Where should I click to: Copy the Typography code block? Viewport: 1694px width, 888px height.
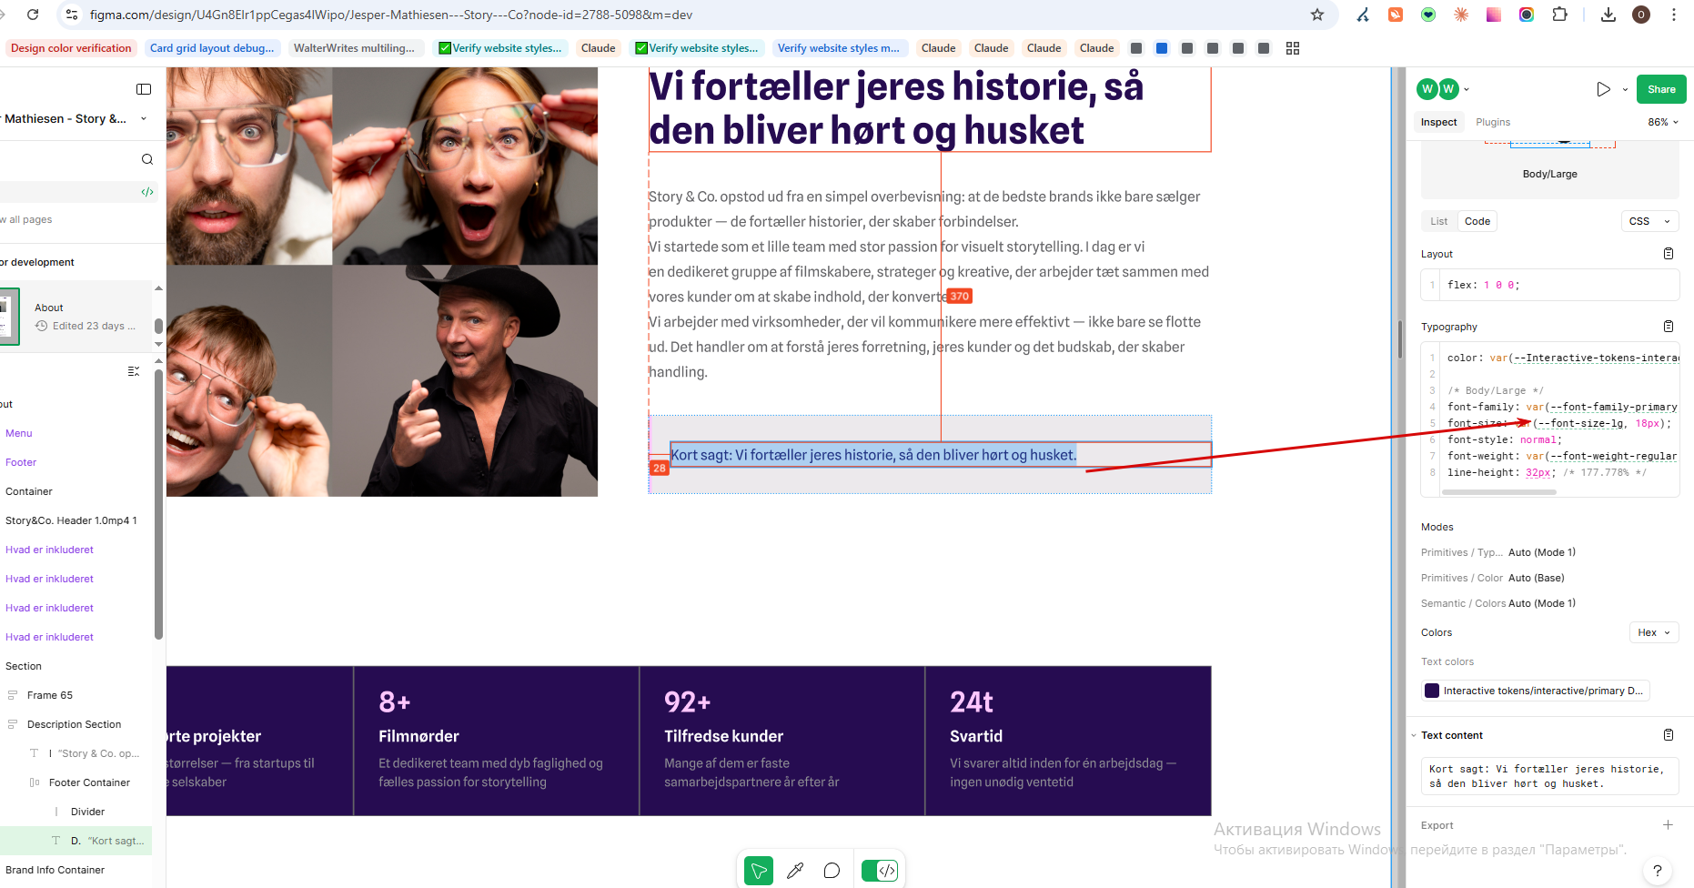pyautogui.click(x=1669, y=327)
